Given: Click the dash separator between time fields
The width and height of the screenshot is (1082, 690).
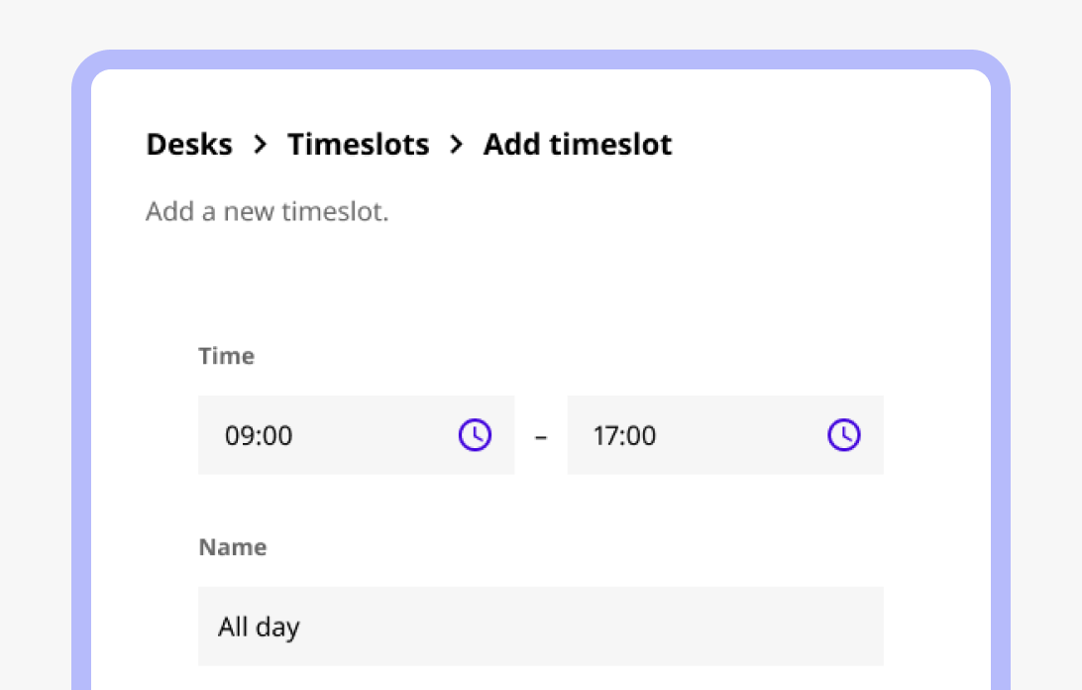Looking at the screenshot, I should 541,436.
